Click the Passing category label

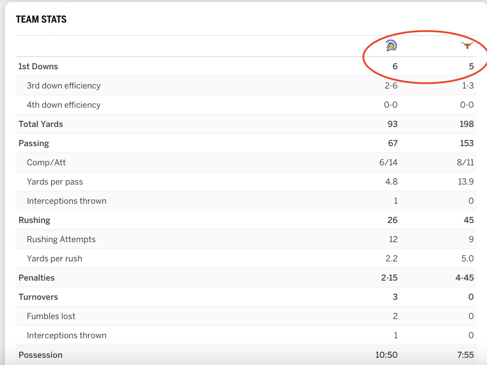click(34, 143)
